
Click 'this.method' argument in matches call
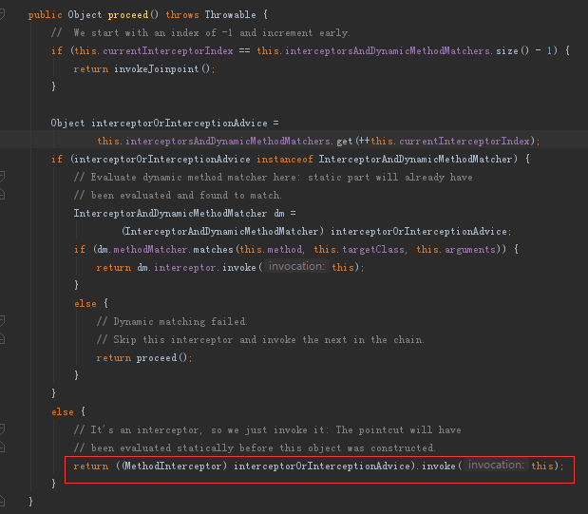(x=271, y=249)
